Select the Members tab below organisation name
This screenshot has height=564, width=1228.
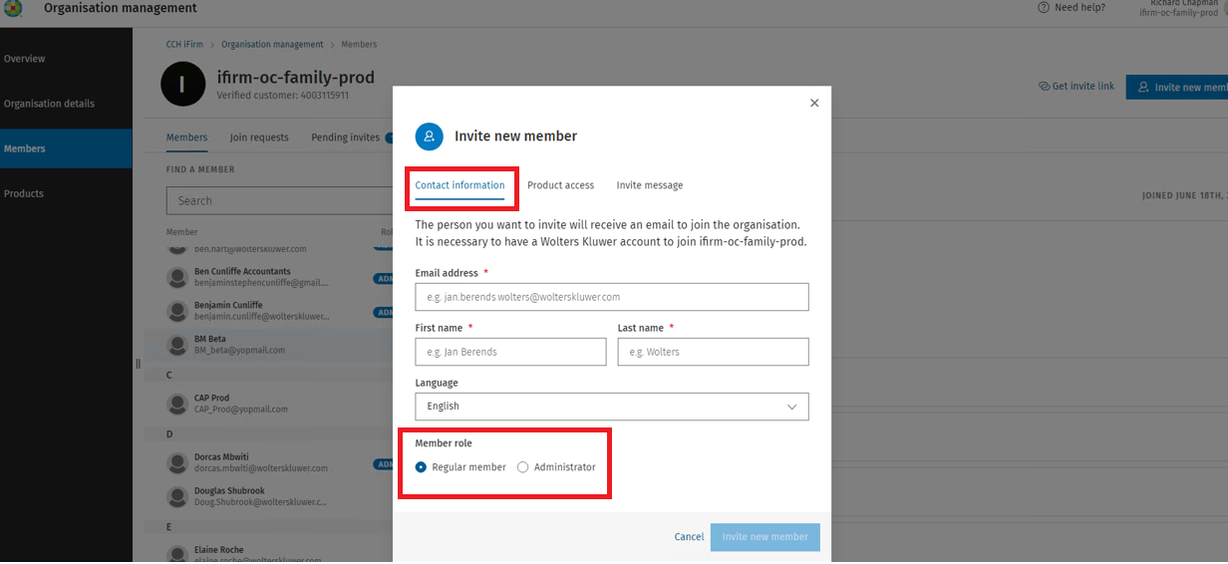coord(186,138)
